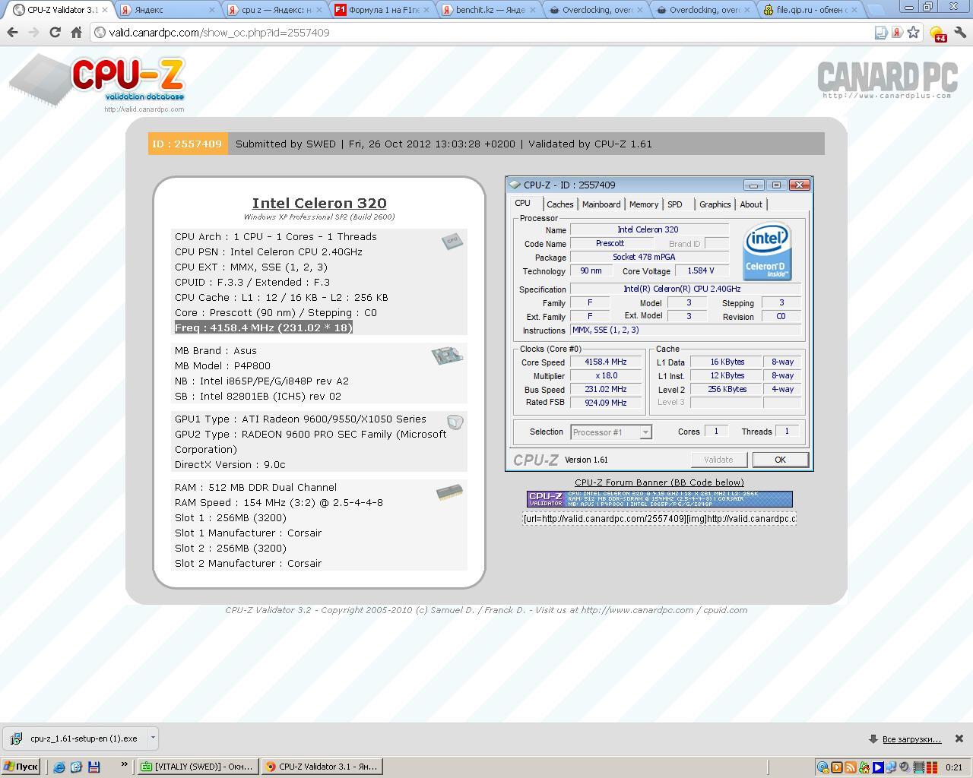Screen dimensions: 973x778
Task: Click the CPU-Z Forum Banner heading link
Action: 659,482
